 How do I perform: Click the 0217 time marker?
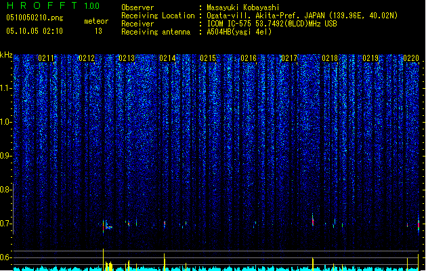289,58
